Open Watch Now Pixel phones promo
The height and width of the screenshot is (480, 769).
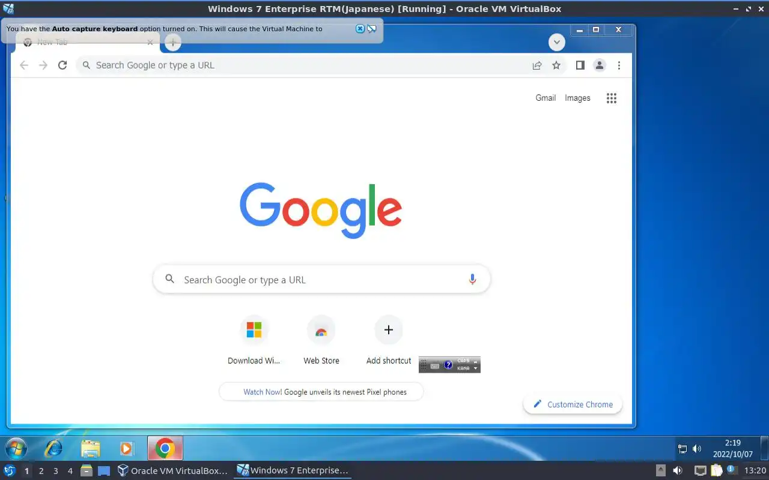(x=321, y=392)
